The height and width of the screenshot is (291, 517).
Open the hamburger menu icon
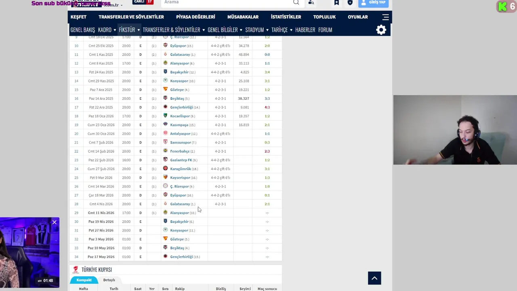click(x=386, y=17)
